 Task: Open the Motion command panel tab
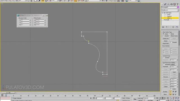coord(172,4)
